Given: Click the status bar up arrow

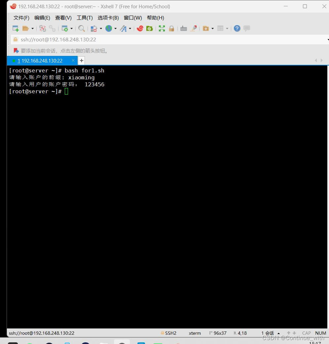Looking at the screenshot, I should coord(289,333).
